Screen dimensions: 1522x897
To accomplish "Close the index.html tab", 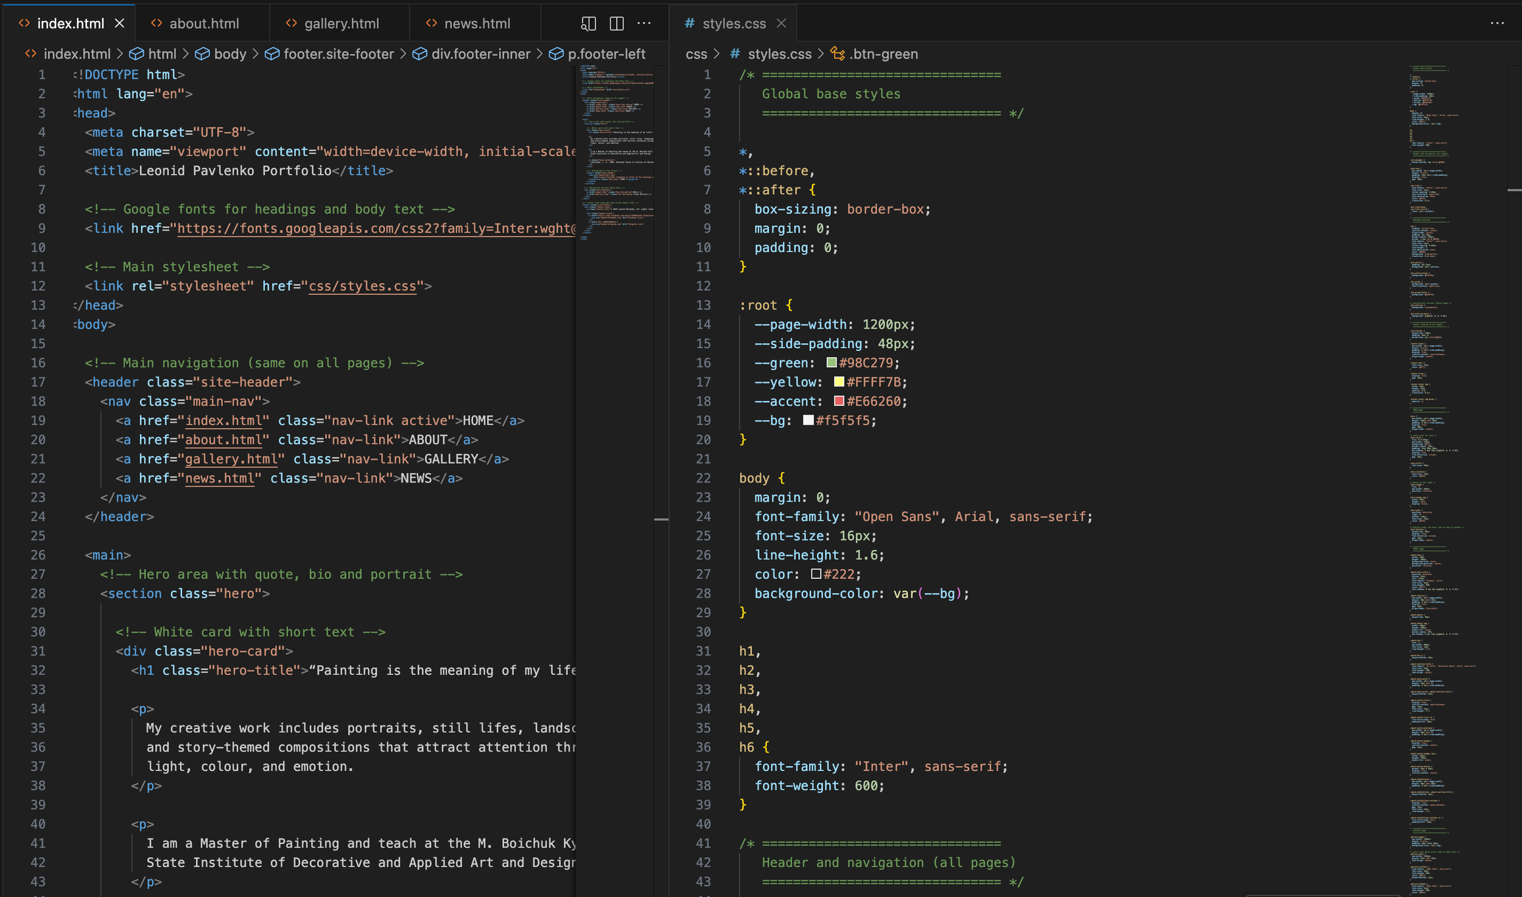I will click(x=120, y=24).
